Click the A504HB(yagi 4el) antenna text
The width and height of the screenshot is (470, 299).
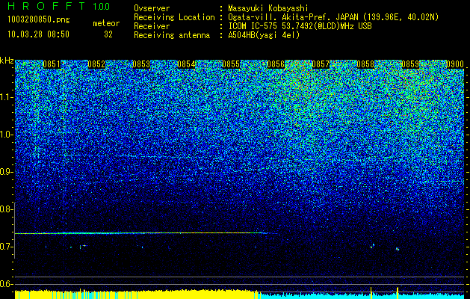pos(264,35)
